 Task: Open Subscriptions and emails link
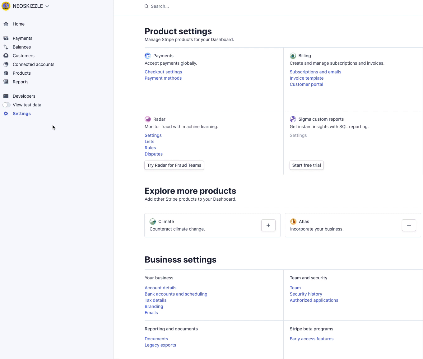(315, 72)
